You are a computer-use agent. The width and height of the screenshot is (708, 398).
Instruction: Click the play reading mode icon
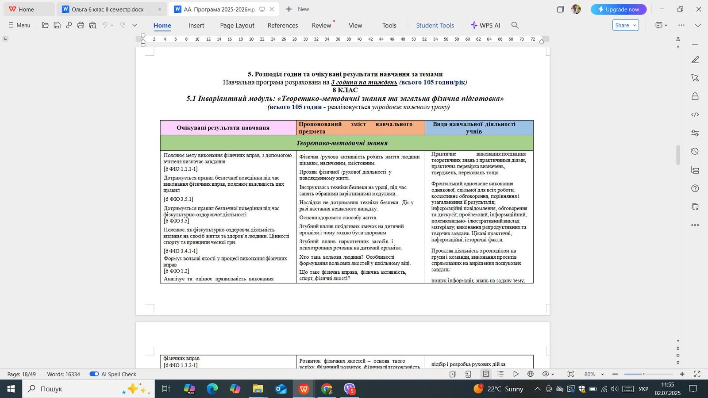[516, 374]
